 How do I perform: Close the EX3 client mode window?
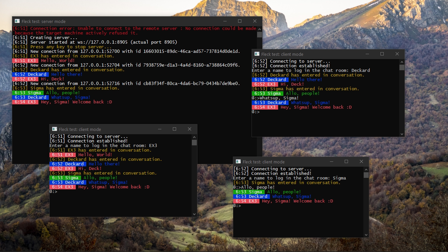click(x=190, y=129)
